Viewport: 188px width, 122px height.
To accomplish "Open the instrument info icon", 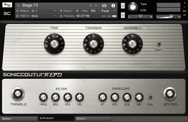I will coord(113,6).
